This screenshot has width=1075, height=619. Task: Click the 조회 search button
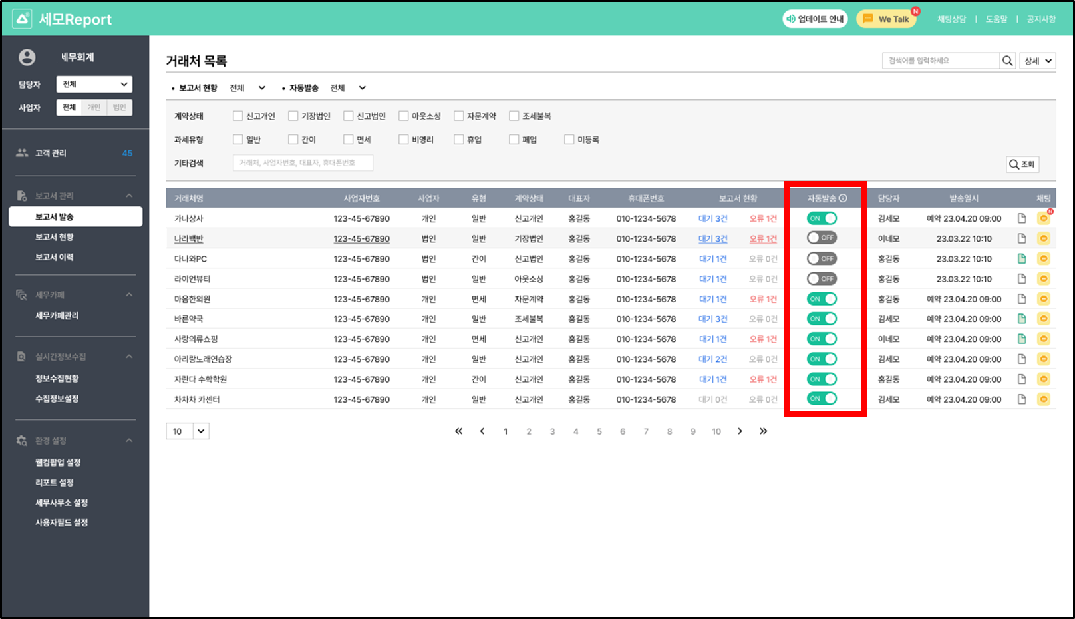1022,164
